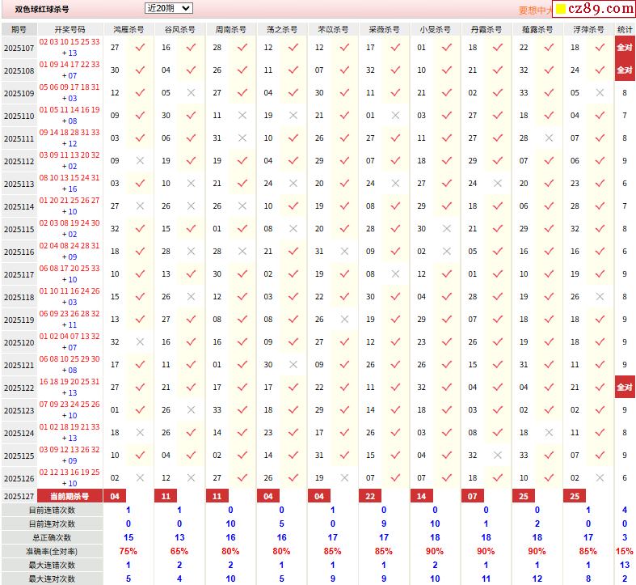This screenshot has height=585, width=636.
Task: Click the red 当前期杀号 label
Action: [69, 496]
